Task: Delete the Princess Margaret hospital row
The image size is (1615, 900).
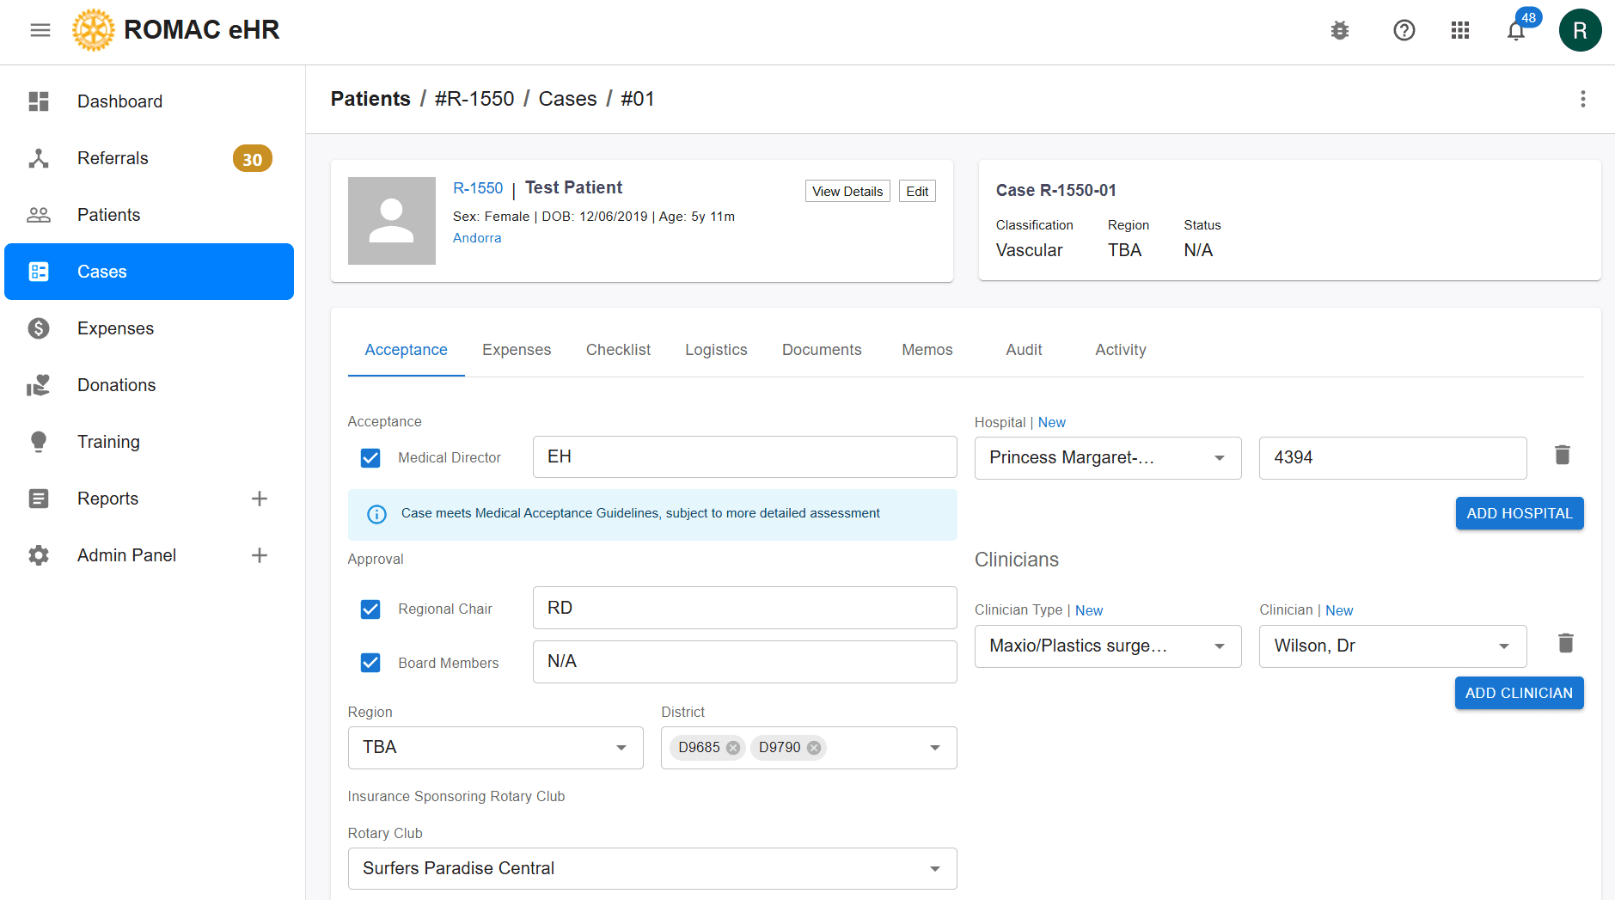Action: point(1562,456)
